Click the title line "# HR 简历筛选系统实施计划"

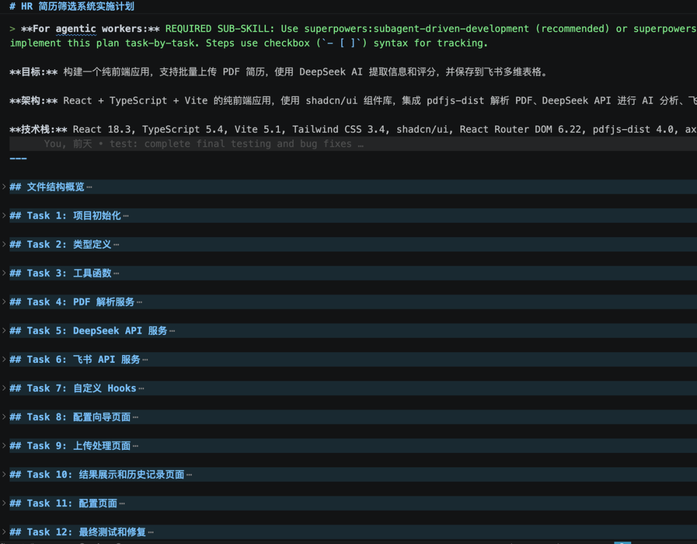72,6
